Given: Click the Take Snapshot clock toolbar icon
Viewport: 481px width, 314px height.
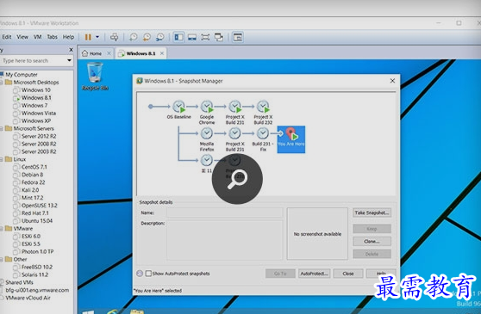Looking at the screenshot, I should [133, 37].
